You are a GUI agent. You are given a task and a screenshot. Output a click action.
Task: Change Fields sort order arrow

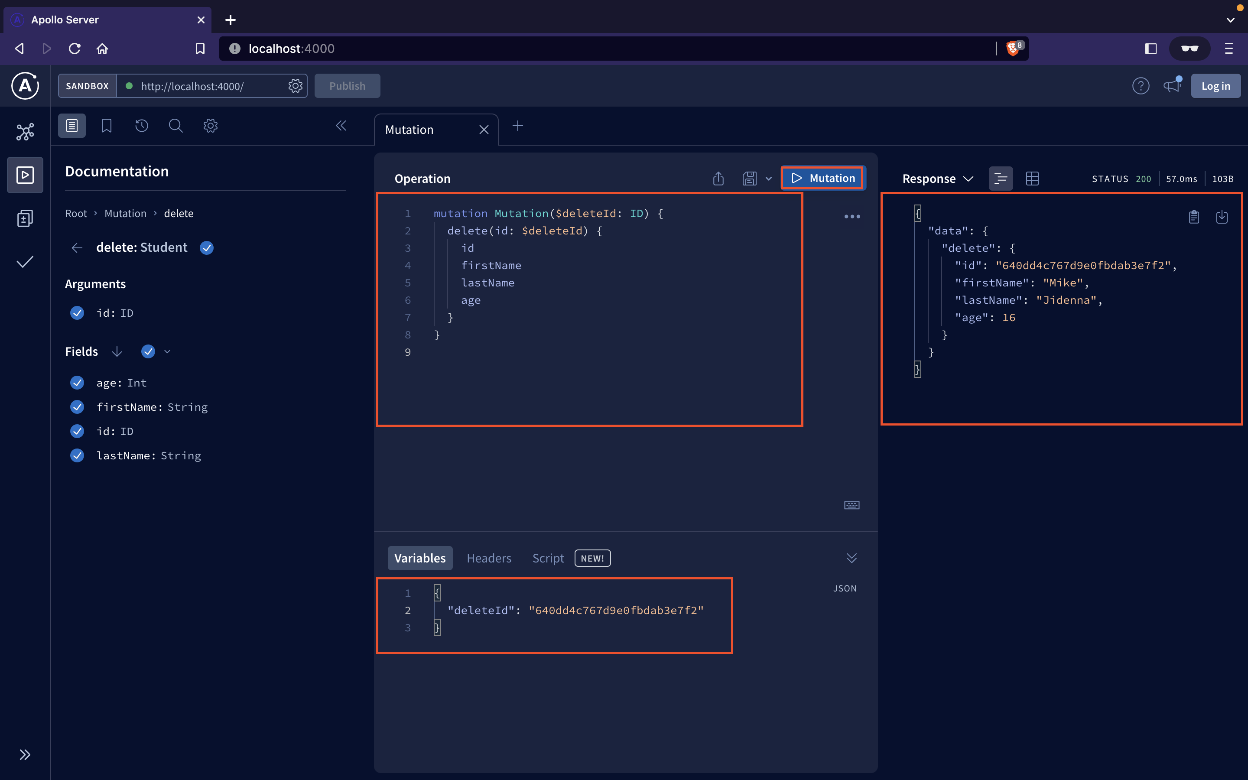(x=117, y=352)
